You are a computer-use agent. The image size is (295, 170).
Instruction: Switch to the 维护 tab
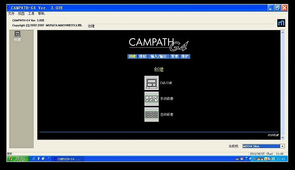tap(185, 56)
